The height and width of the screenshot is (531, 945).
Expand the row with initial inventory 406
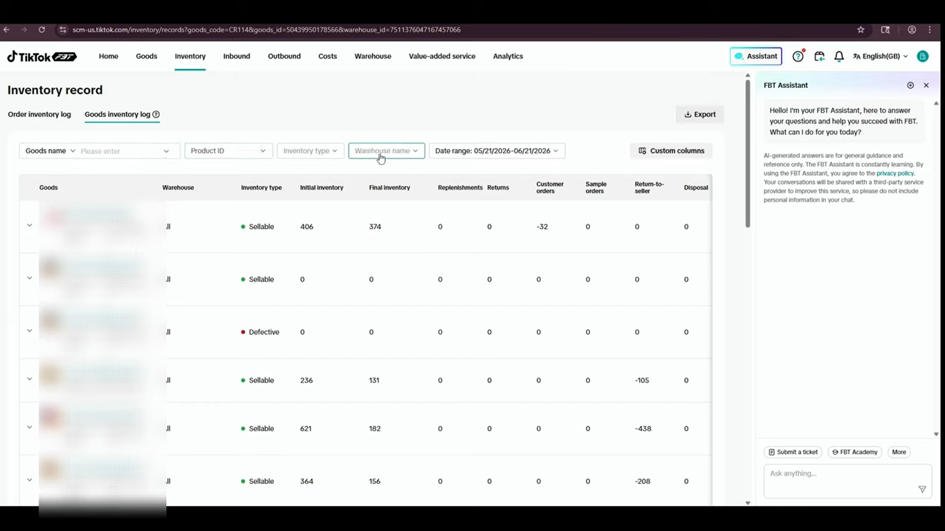(x=29, y=226)
